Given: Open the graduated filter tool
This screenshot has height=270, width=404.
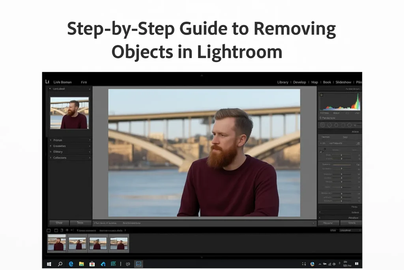Looking at the screenshot, I should (343, 125).
